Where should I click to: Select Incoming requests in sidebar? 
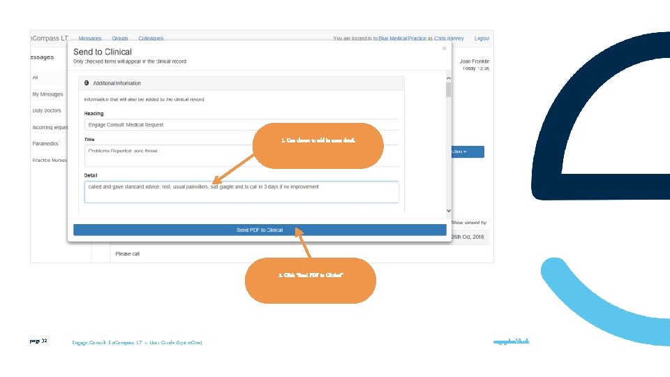[x=50, y=127]
